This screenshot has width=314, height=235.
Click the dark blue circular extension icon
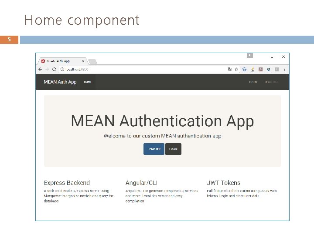pyautogui.click(x=269, y=69)
